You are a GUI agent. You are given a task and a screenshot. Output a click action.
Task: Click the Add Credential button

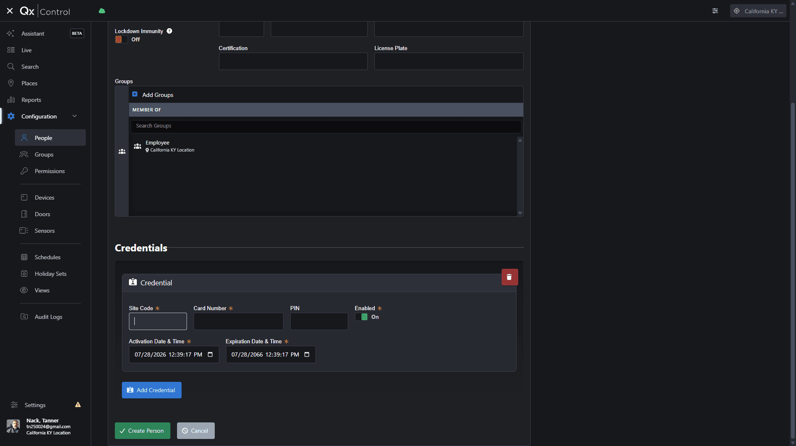point(152,390)
